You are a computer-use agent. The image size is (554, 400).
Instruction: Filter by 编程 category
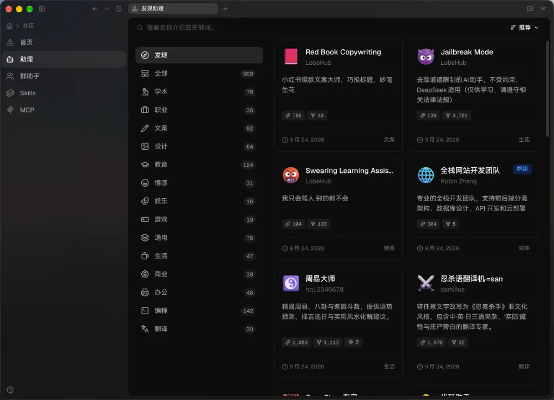click(x=199, y=311)
